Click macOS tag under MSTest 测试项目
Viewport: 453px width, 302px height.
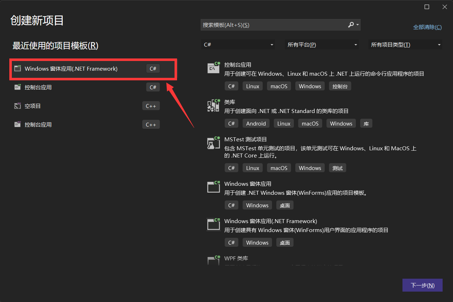tap(279, 168)
